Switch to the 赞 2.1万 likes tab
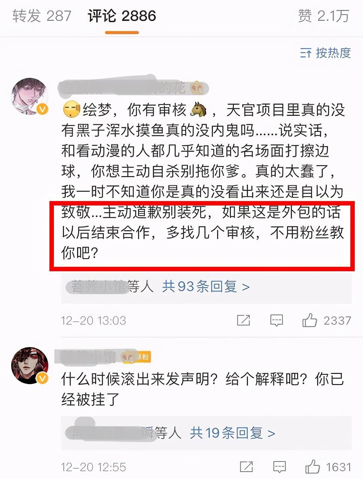This screenshot has height=479, width=363. (x=323, y=16)
